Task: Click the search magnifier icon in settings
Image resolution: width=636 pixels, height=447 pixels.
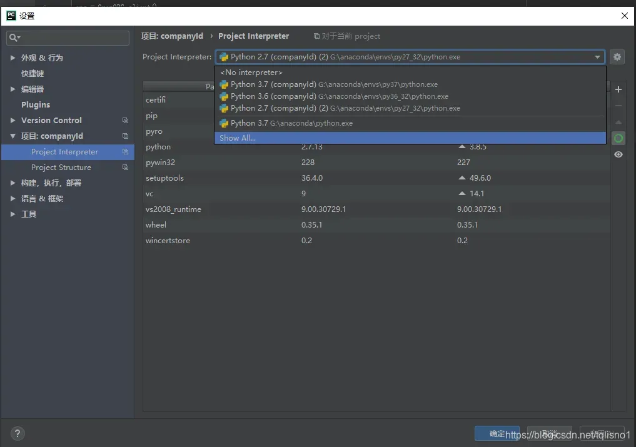Action: [14, 38]
